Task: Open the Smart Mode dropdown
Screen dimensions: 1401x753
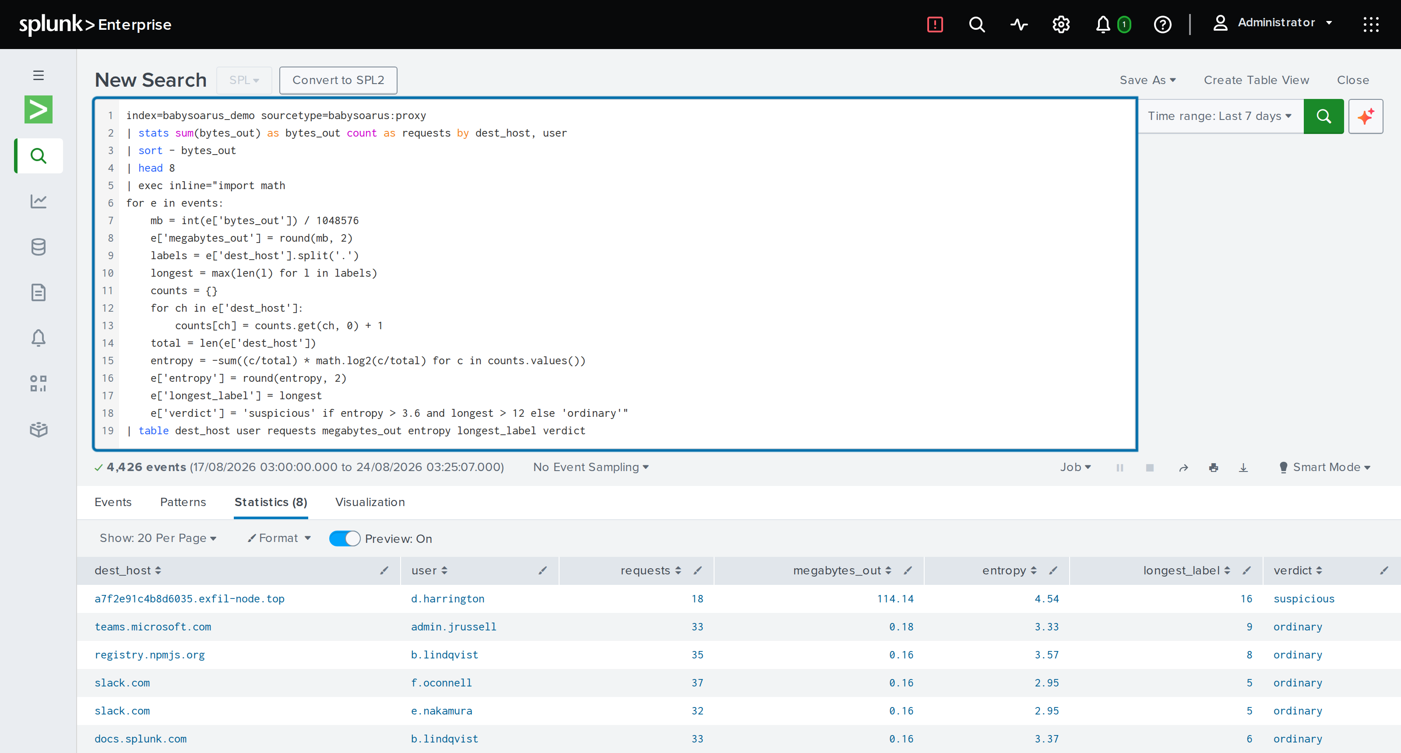Action: tap(1324, 467)
